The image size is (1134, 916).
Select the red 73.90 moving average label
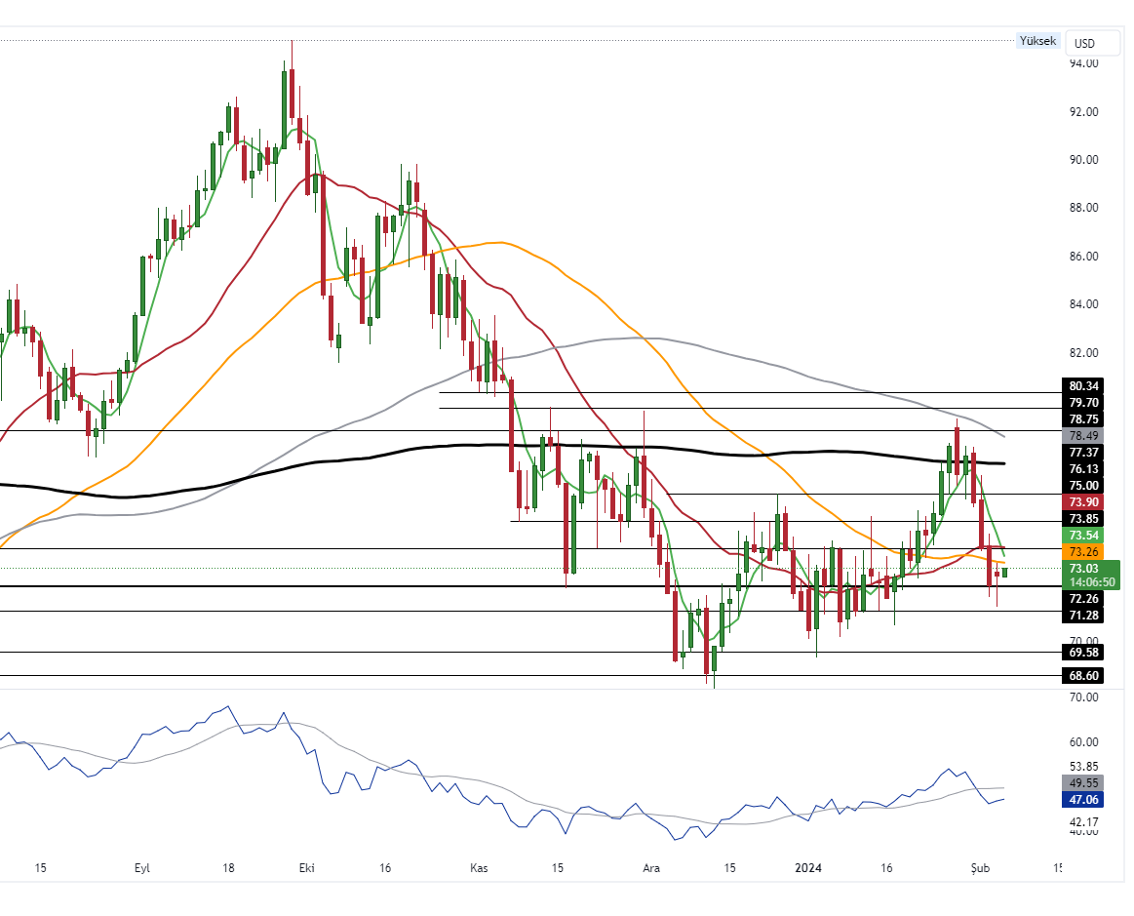pyautogui.click(x=1084, y=501)
